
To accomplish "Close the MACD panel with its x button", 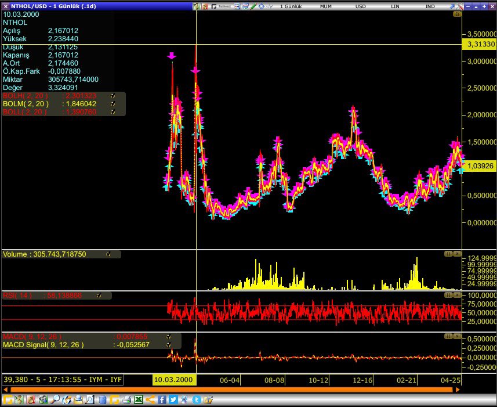I will [x=457, y=336].
